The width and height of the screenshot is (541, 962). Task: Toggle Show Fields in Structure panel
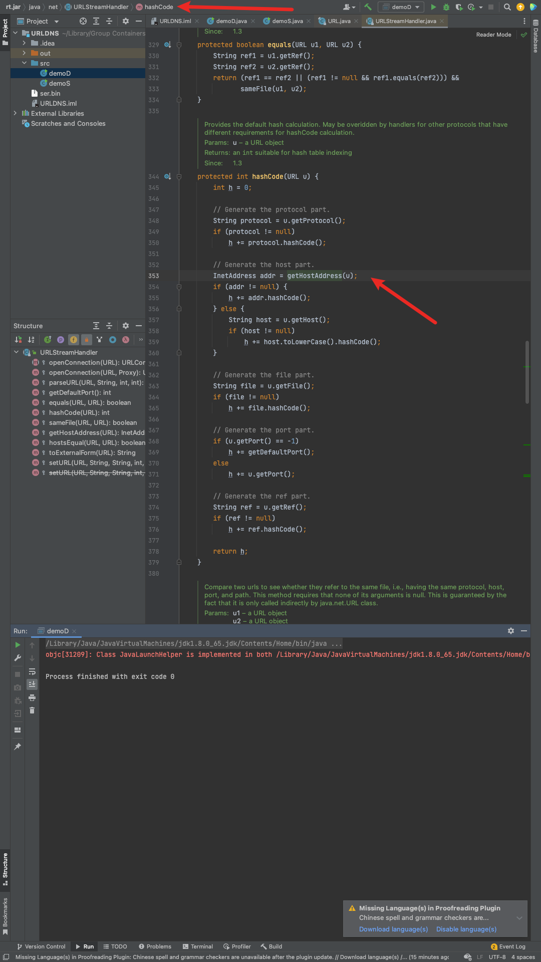(74, 340)
